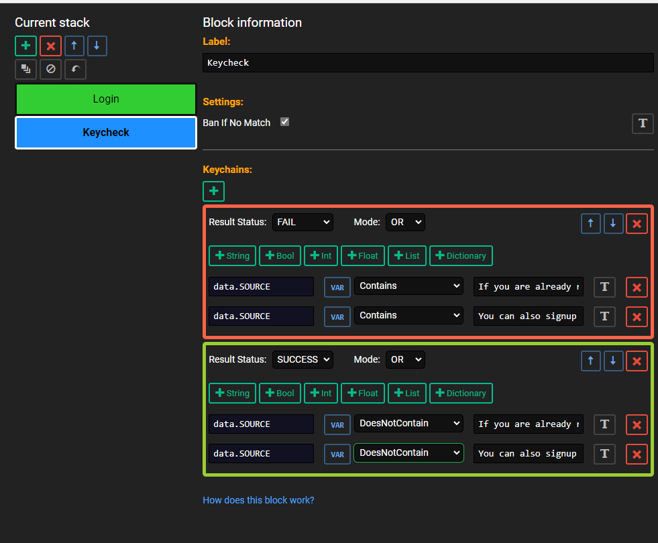Click the T button beside Ban If No Match
Image resolution: width=658 pixels, height=543 pixels.
[643, 124]
